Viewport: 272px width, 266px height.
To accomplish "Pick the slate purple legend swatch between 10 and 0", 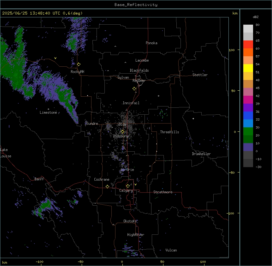I will pyautogui.click(x=248, y=147).
